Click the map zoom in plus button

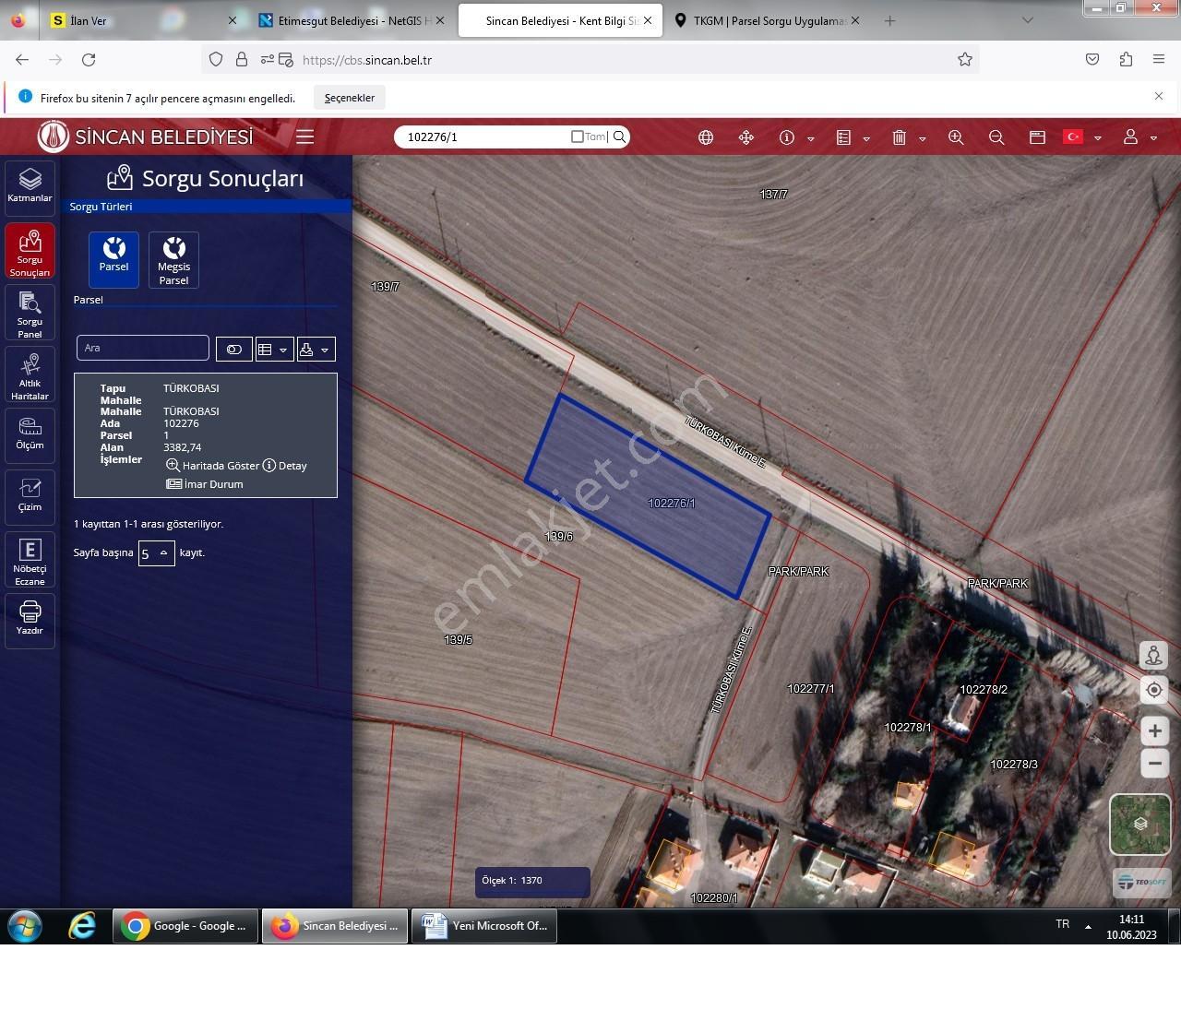[x=1154, y=731]
